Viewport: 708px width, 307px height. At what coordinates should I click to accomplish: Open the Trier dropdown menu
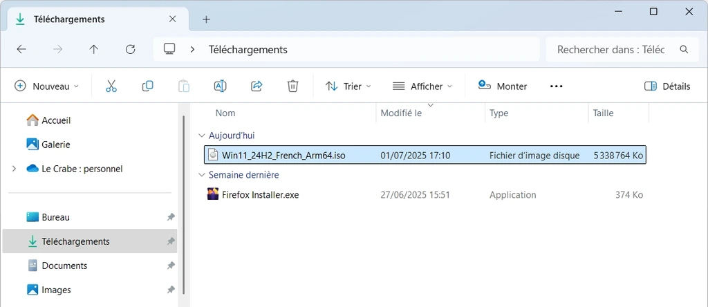[x=348, y=86]
